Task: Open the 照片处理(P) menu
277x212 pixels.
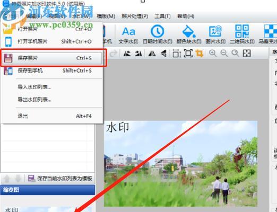Action: point(135,16)
